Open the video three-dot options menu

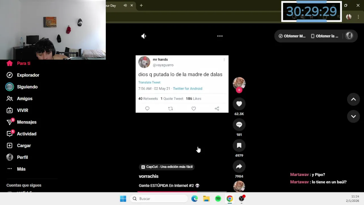[x=220, y=36]
